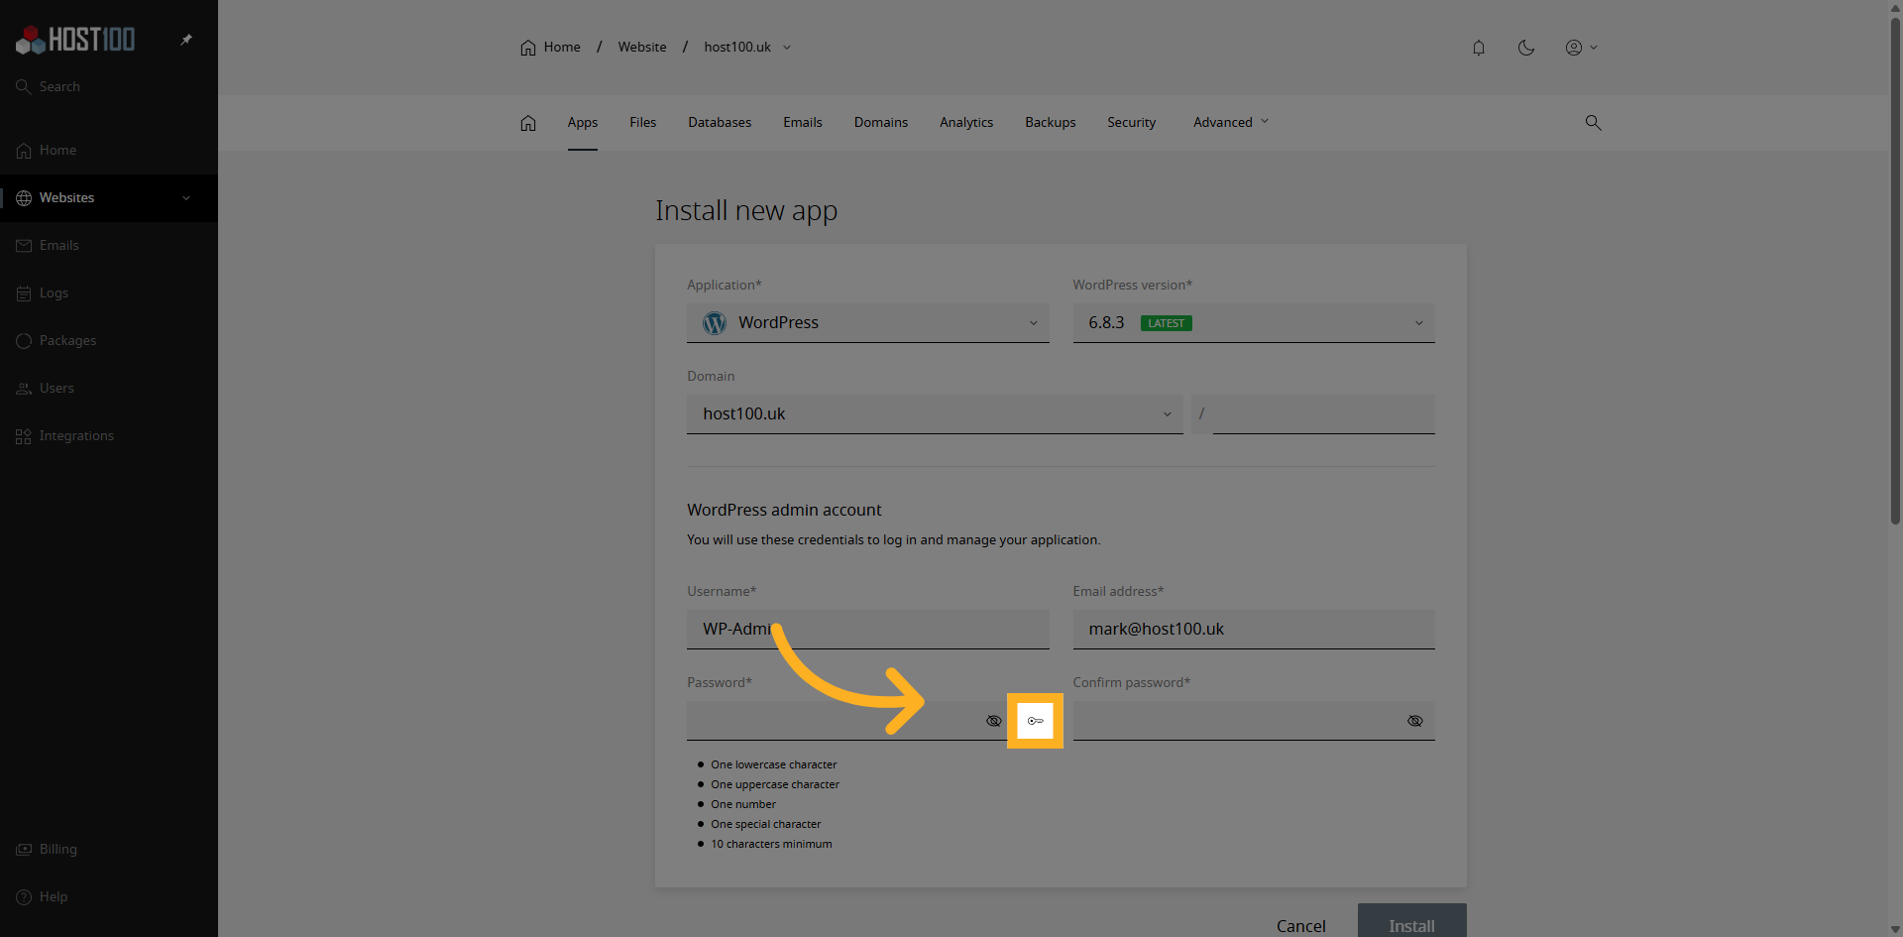The width and height of the screenshot is (1903, 937).
Task: Click the Username field
Action: click(x=868, y=629)
